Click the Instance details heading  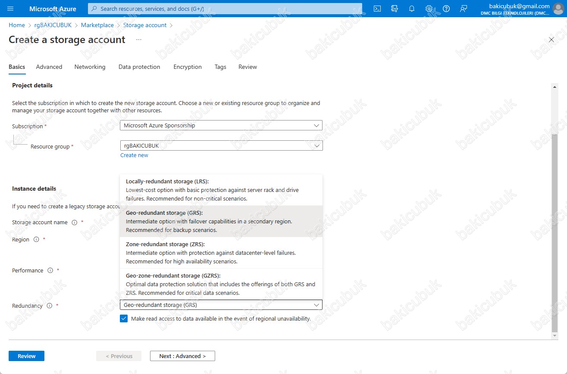point(34,189)
